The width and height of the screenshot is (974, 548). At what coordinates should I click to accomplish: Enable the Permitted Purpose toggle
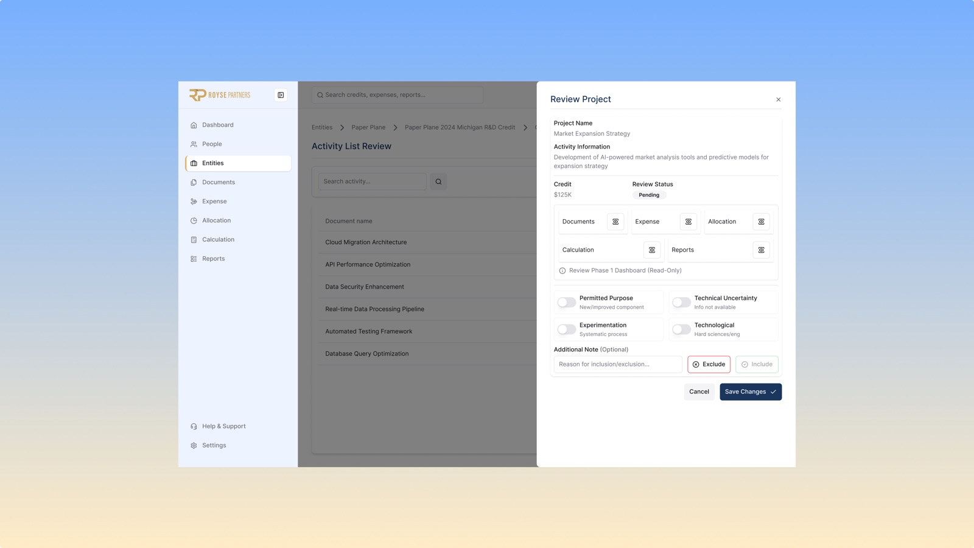point(567,303)
